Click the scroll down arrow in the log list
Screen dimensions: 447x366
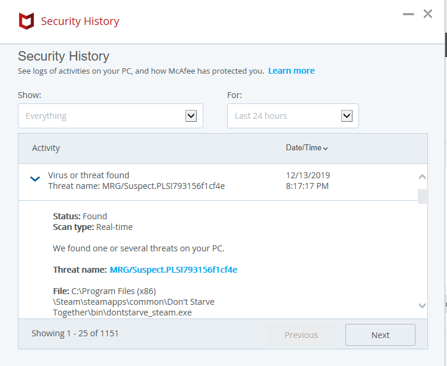(422, 305)
